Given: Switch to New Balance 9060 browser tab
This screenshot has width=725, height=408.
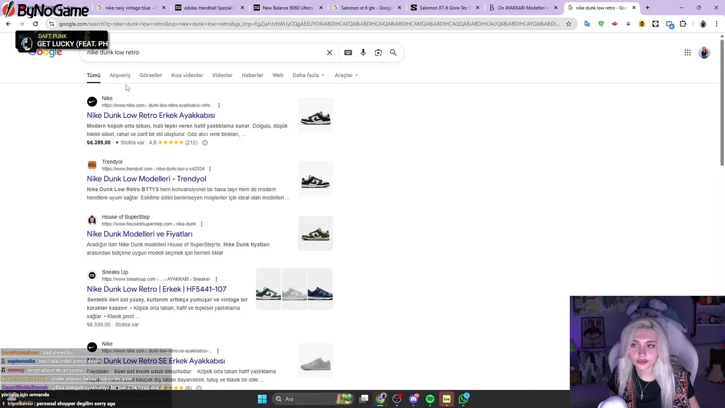Looking at the screenshot, I should click(x=287, y=8).
